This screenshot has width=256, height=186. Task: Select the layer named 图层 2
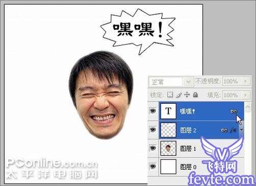pos(188,130)
